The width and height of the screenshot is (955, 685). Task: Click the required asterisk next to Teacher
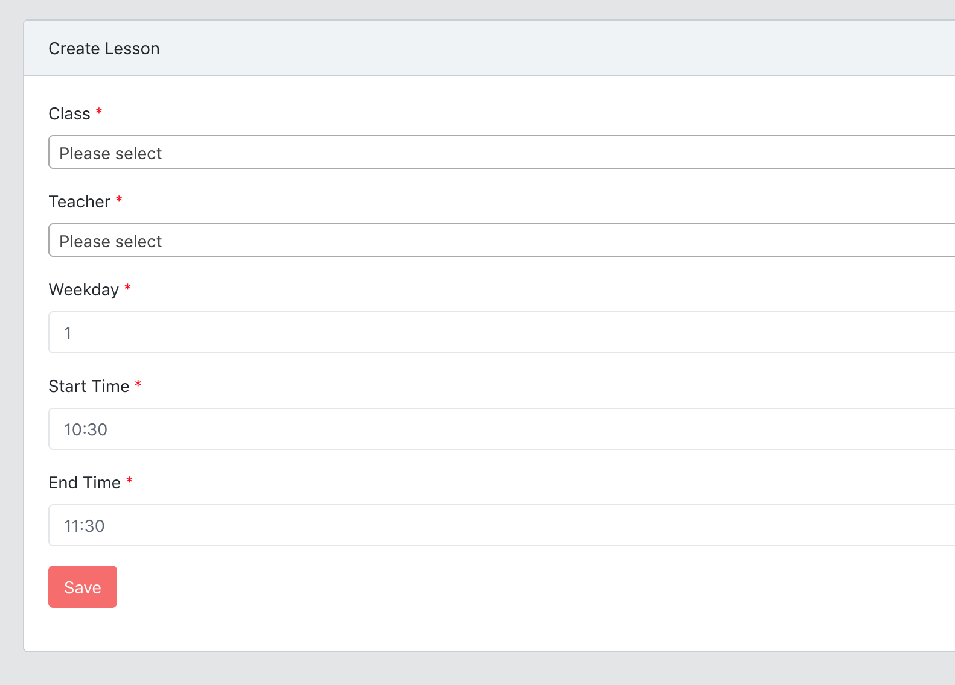(119, 200)
